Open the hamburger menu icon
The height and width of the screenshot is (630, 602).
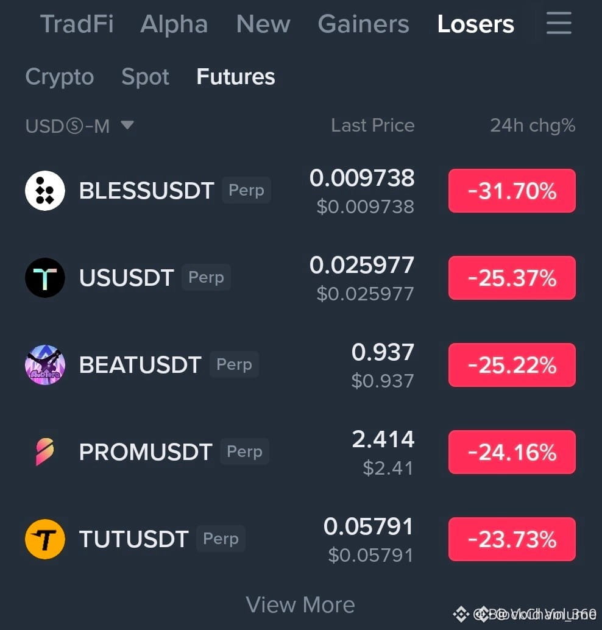pyautogui.click(x=559, y=23)
